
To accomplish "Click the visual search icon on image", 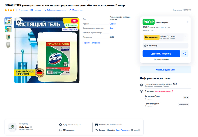I will (x=19, y=22).
